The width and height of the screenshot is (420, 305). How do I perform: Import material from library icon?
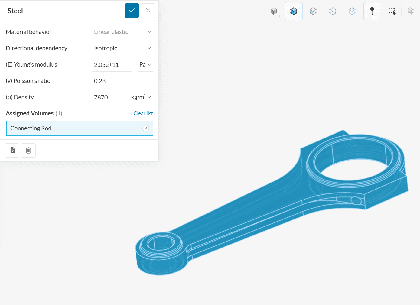point(12,150)
